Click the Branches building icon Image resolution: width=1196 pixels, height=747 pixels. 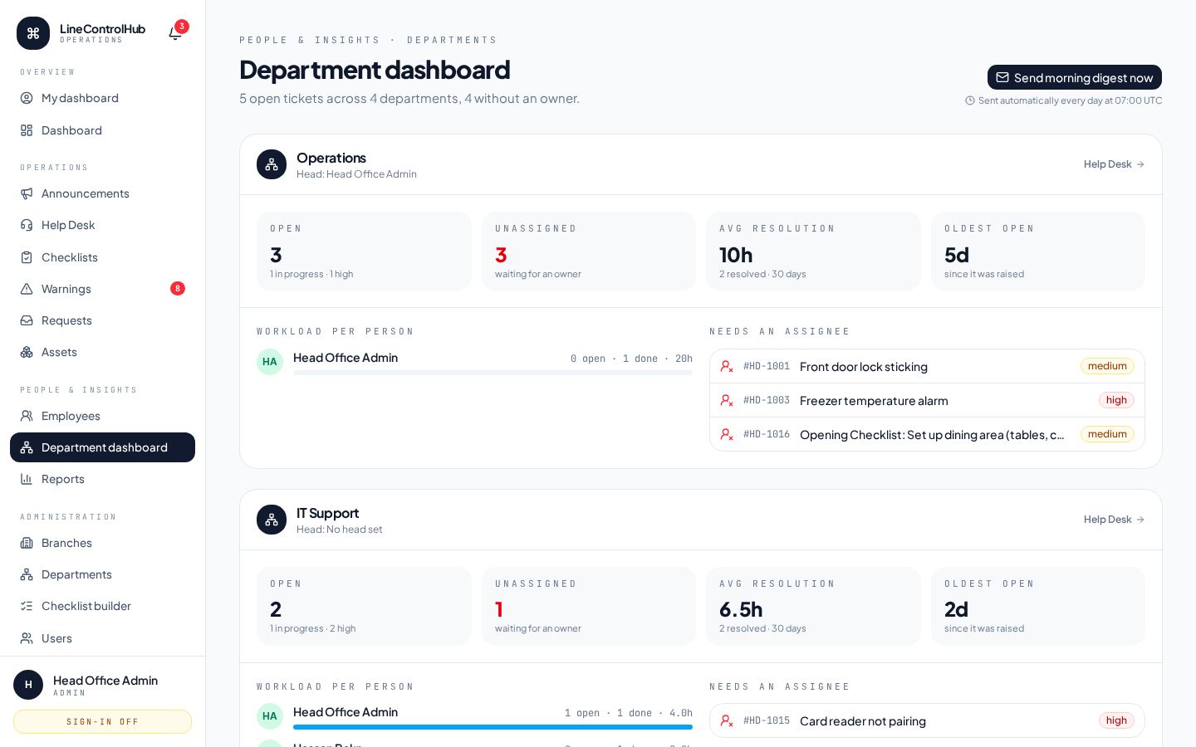27,543
